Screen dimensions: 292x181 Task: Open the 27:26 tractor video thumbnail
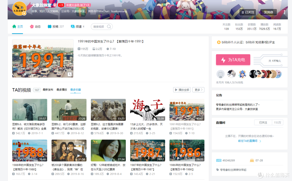69,110
